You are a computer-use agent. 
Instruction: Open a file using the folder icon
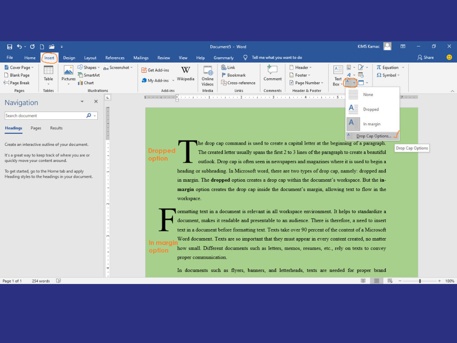pyautogui.click(x=52, y=47)
